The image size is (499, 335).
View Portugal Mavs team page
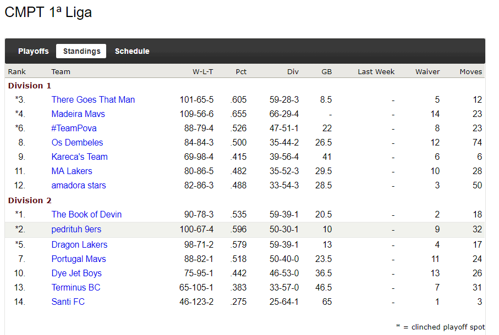coord(79,259)
